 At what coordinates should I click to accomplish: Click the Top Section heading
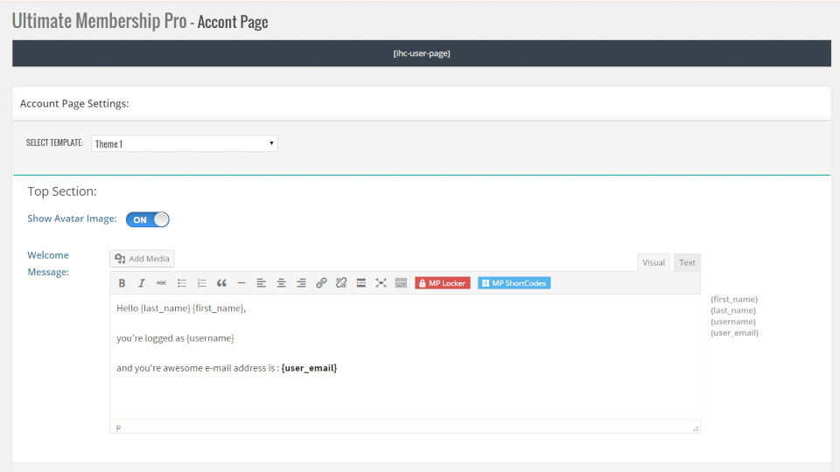[62, 191]
